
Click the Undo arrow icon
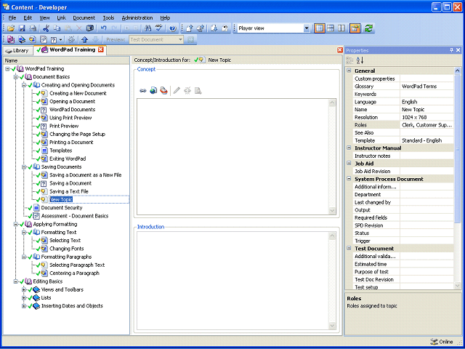pyautogui.click(x=103, y=28)
